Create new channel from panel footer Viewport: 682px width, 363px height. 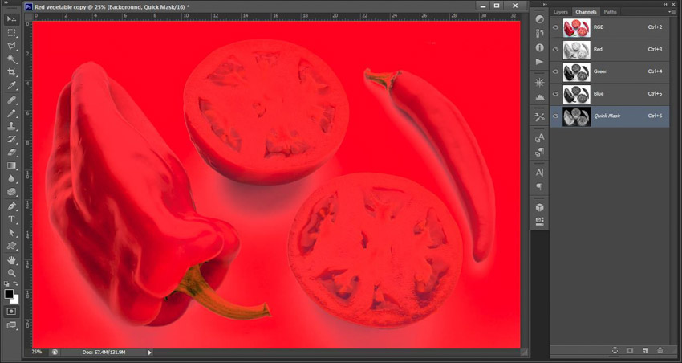(x=645, y=351)
